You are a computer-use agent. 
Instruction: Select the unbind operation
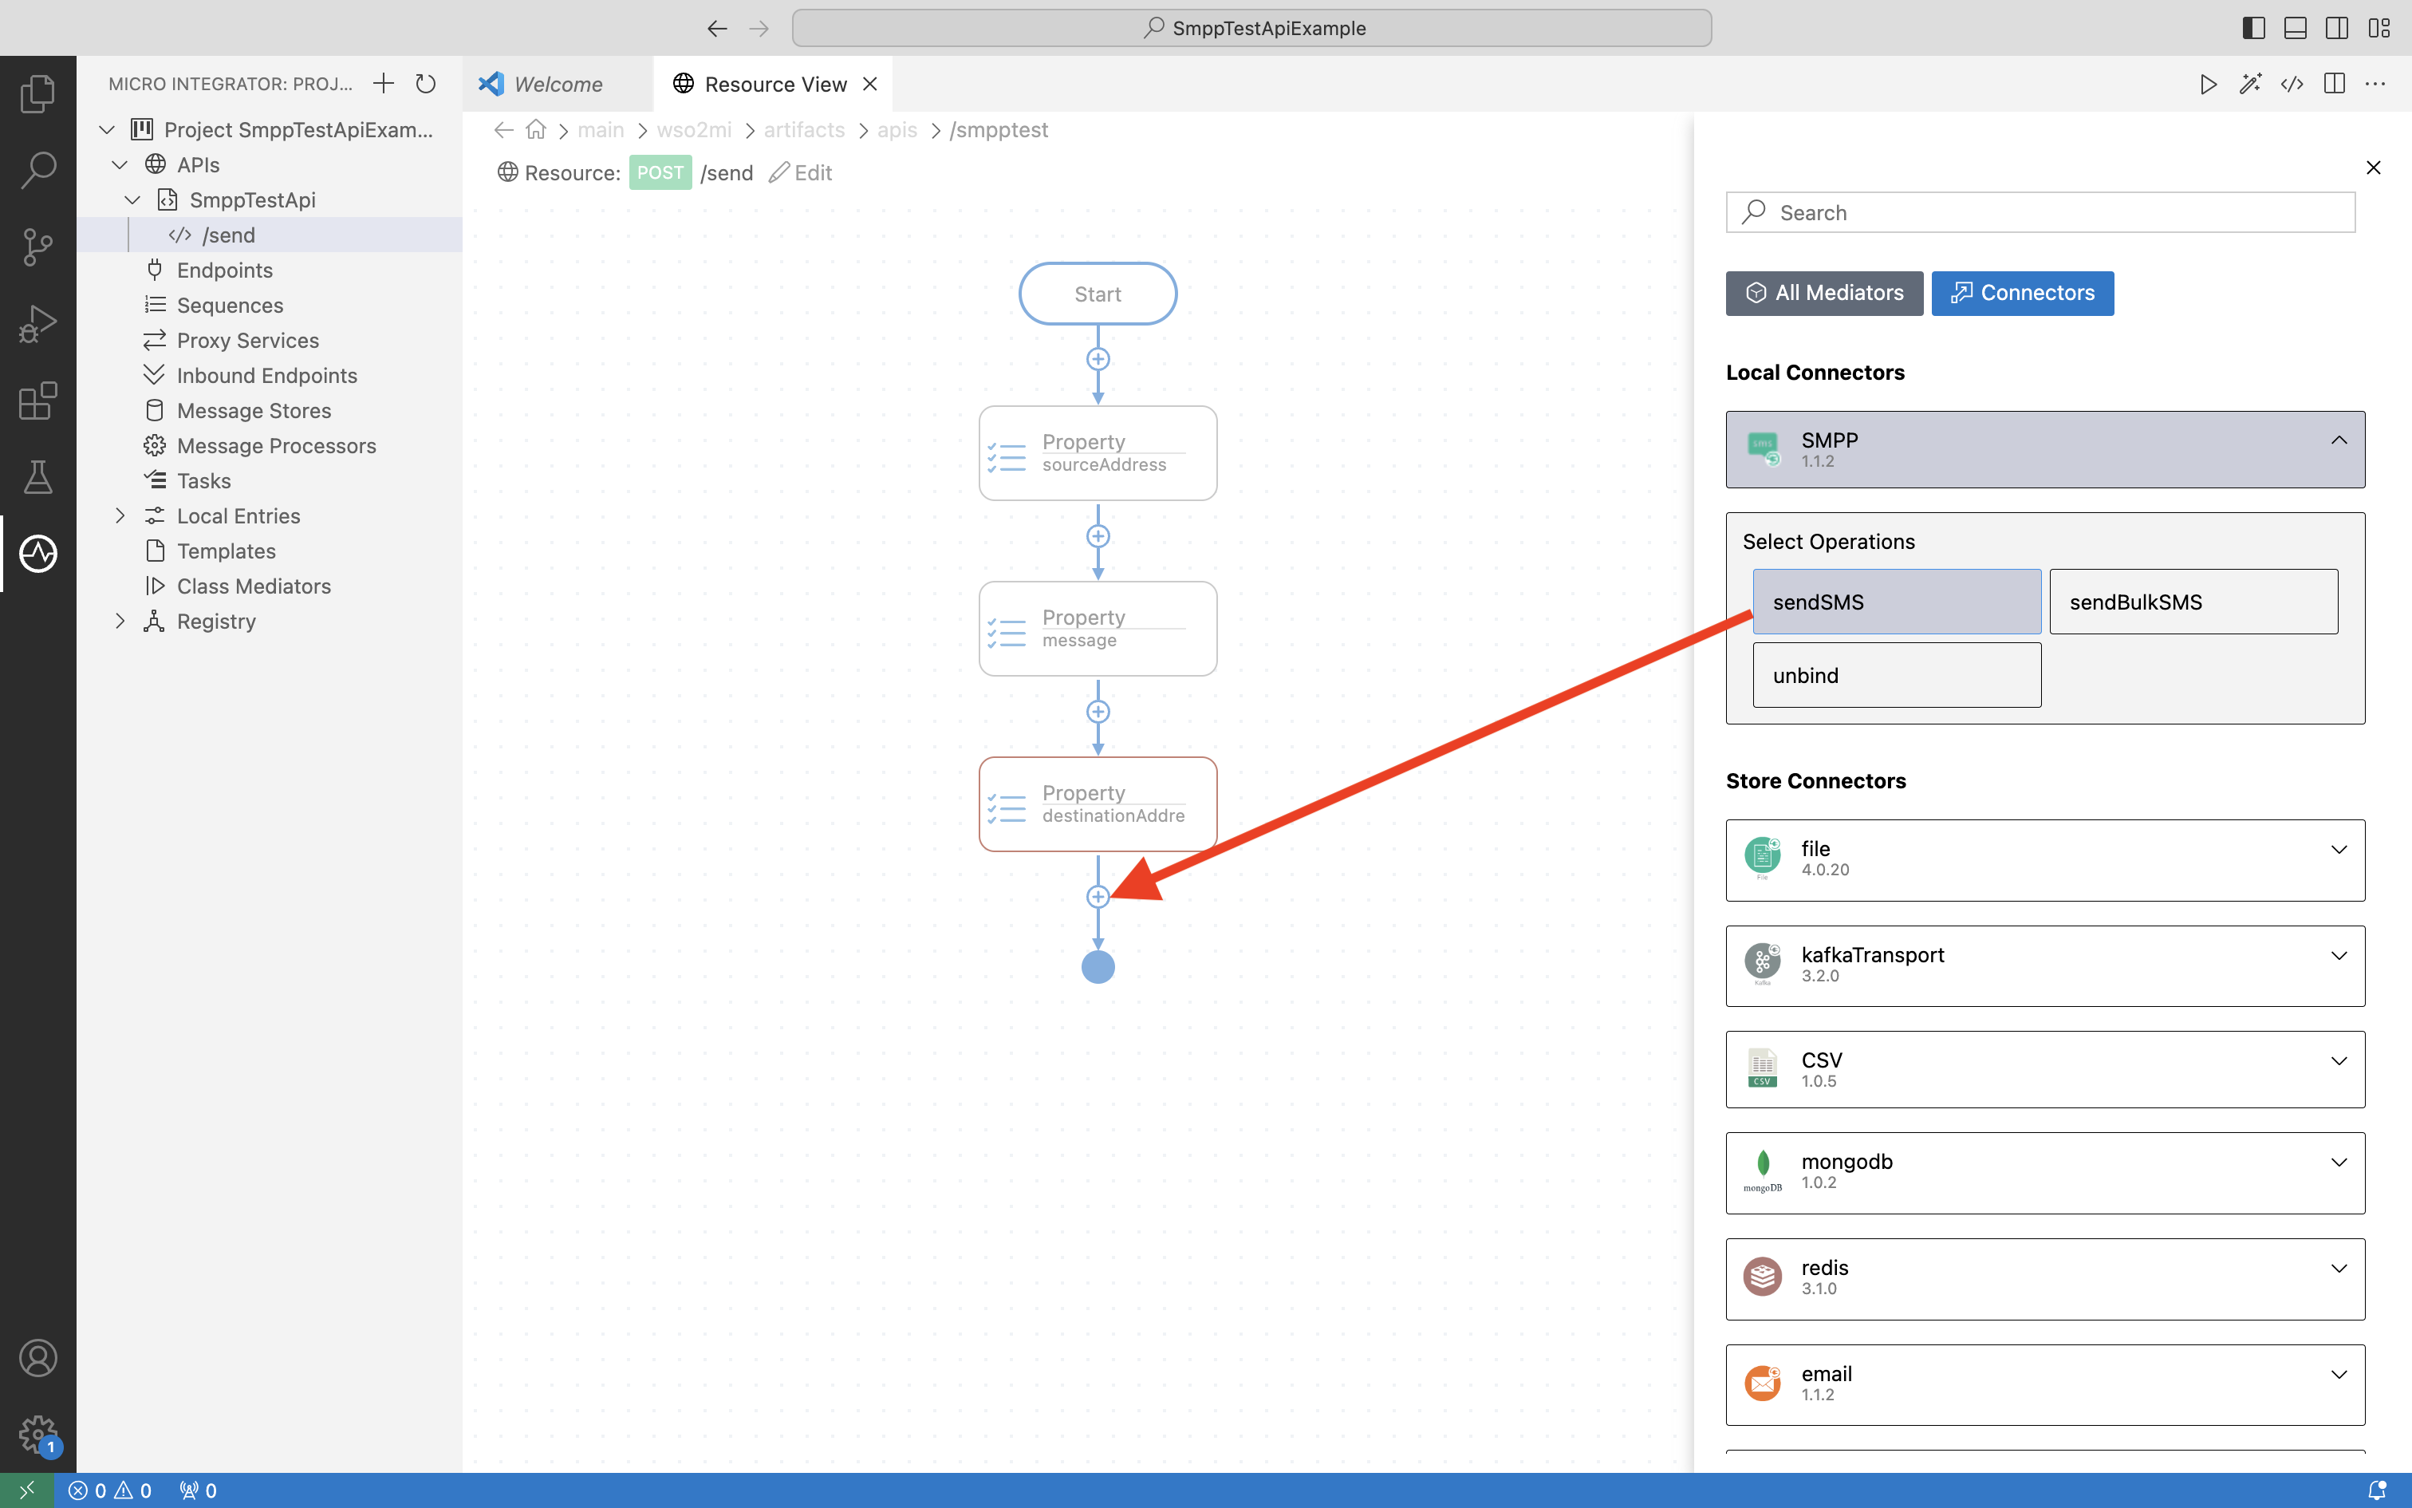pyautogui.click(x=1897, y=675)
